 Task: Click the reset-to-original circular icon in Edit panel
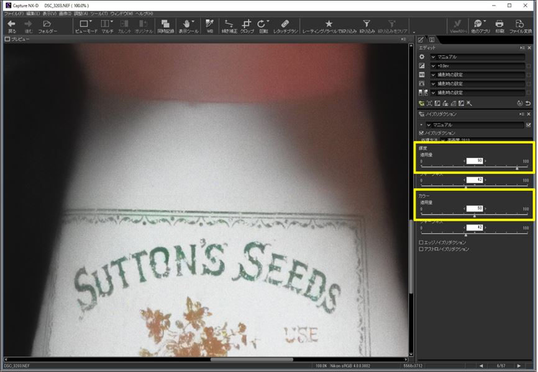pos(519,104)
